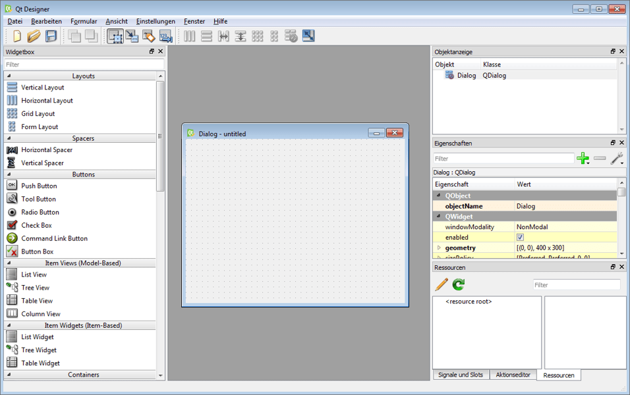The width and height of the screenshot is (630, 395).
Task: Open the Formular menu
Action: point(84,21)
